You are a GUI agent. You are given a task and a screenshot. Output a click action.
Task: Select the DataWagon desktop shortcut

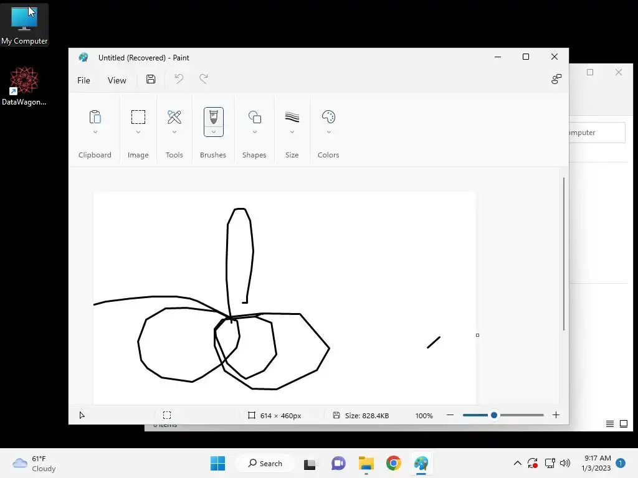coord(24,86)
